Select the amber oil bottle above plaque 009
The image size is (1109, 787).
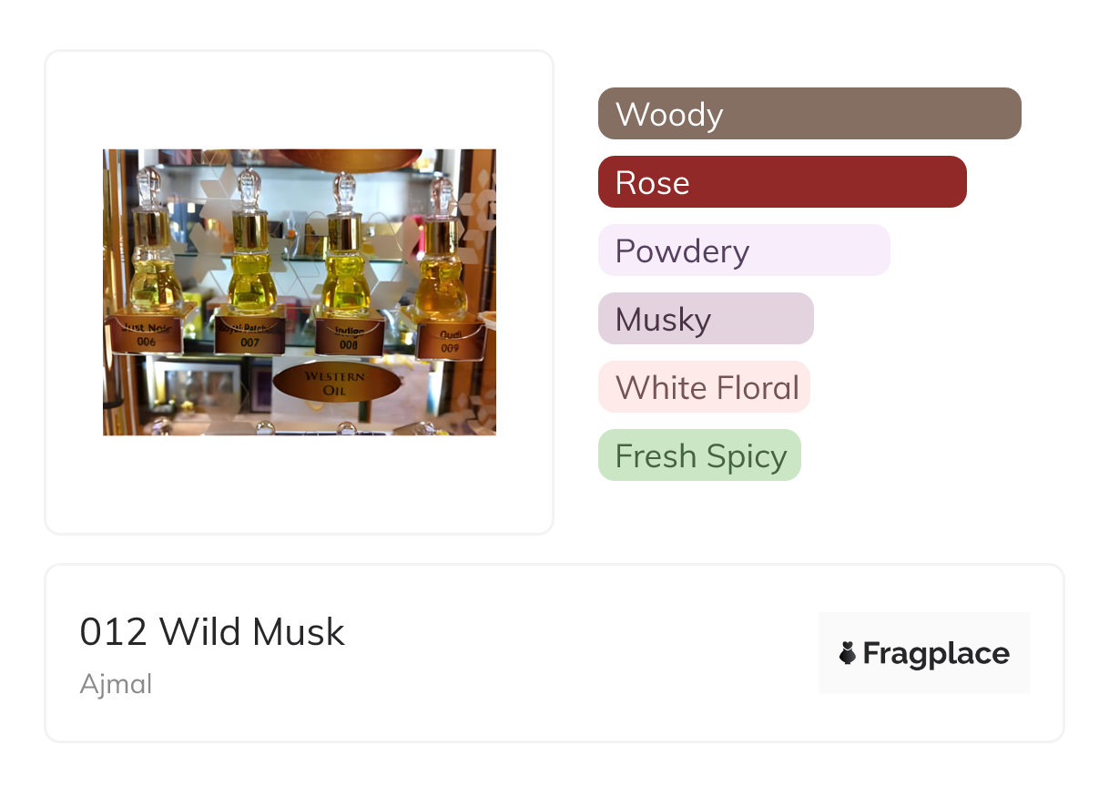point(442,246)
